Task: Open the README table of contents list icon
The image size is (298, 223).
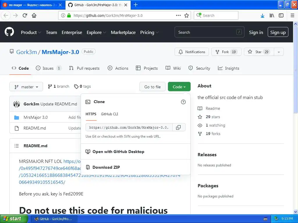Action: click(x=17, y=146)
